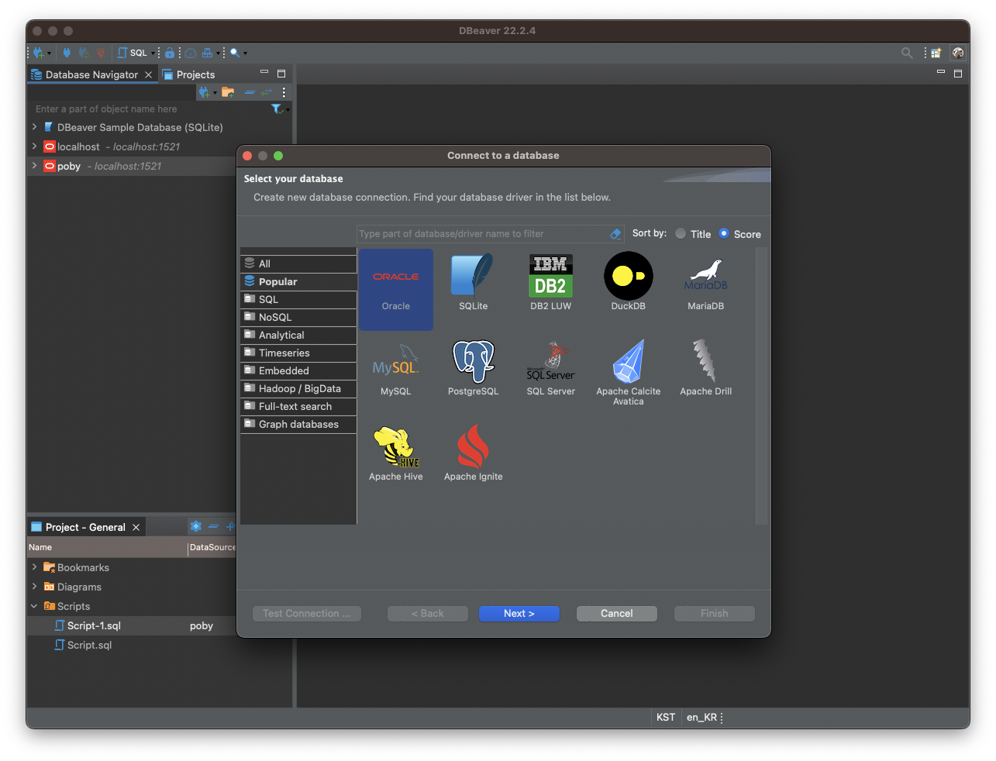Open New Connection dropdown arrow in main toolbar
This screenshot has width=996, height=761.
tap(50, 53)
